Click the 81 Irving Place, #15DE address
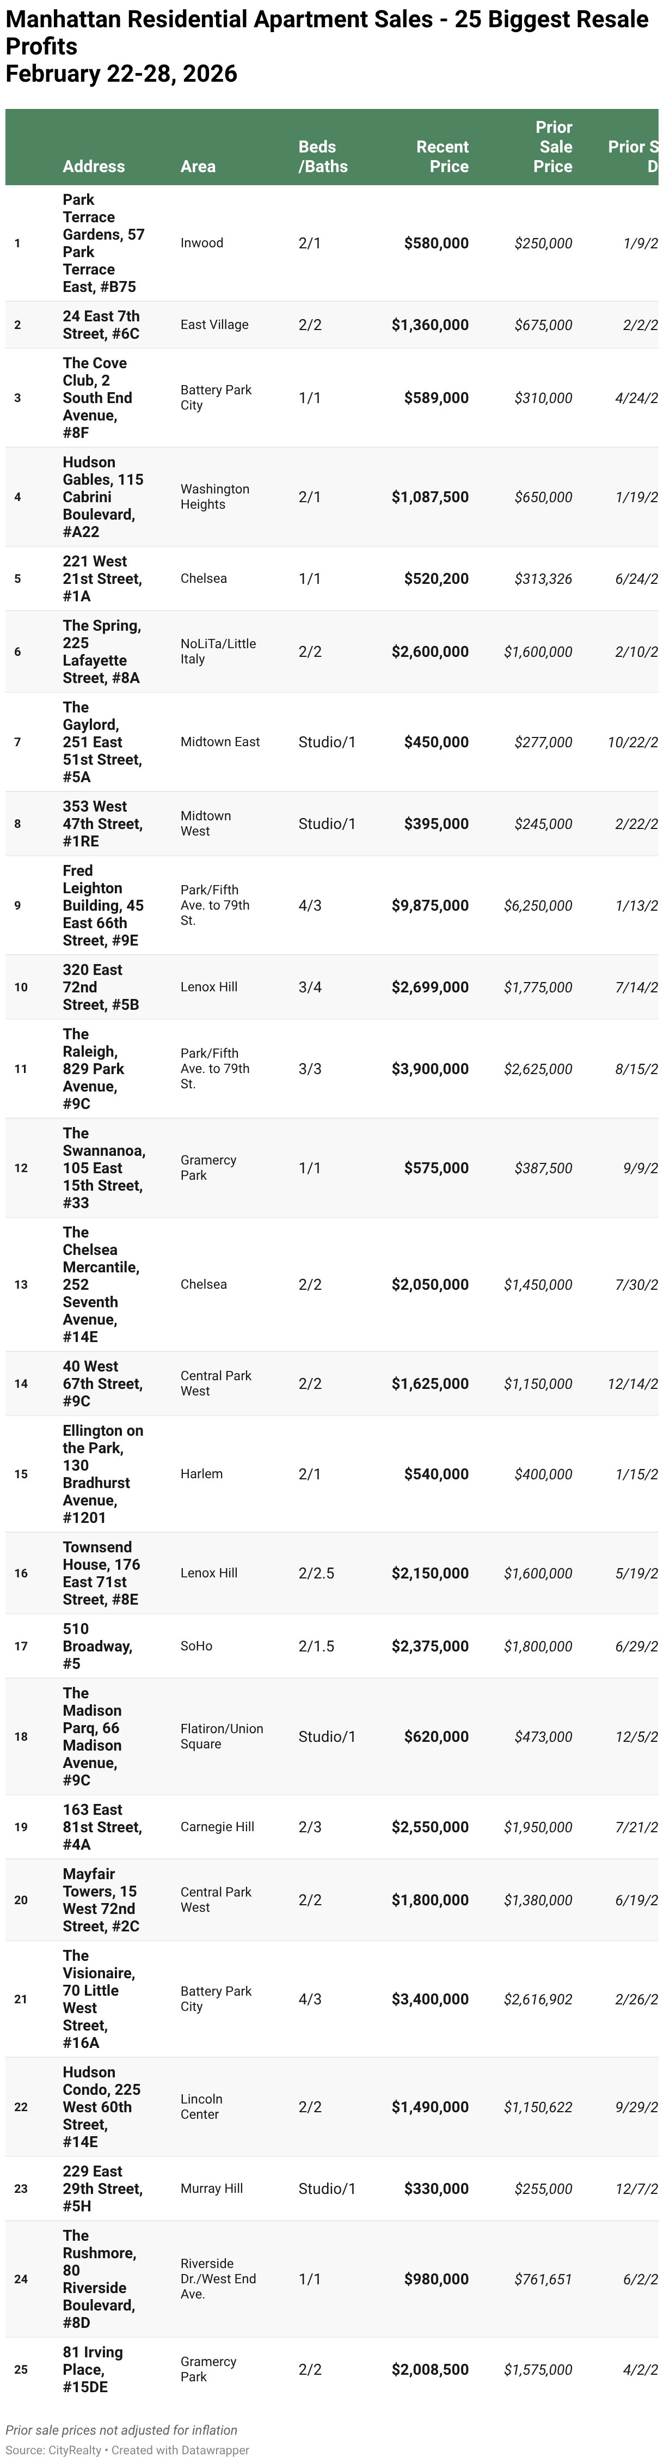The width and height of the screenshot is (664, 2463). tap(93, 2369)
